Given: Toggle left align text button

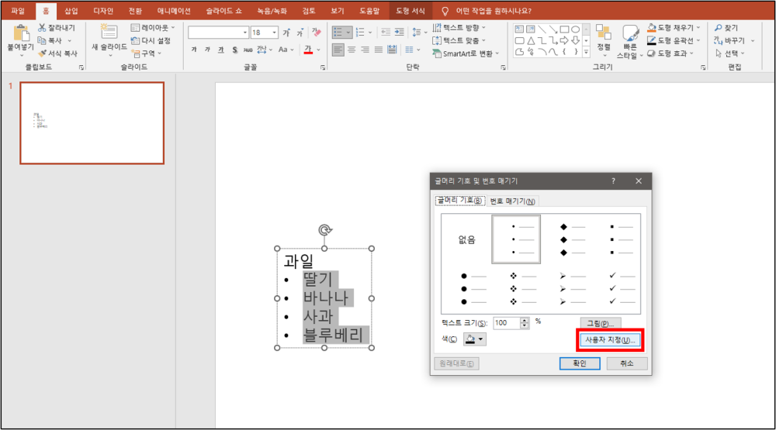Looking at the screenshot, I should point(338,50).
